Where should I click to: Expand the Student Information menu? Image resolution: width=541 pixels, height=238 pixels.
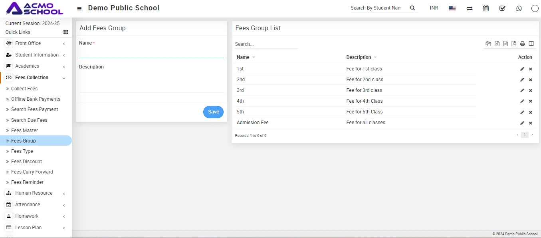37,55
